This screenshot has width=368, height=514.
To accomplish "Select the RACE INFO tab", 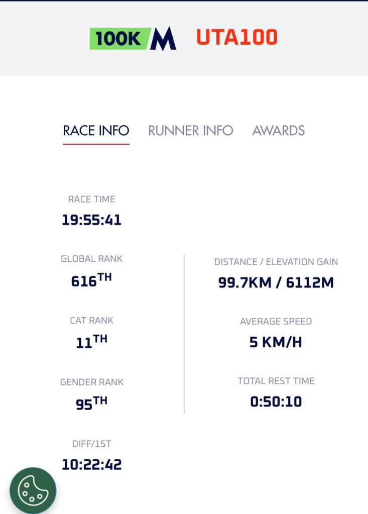I will coord(96,131).
